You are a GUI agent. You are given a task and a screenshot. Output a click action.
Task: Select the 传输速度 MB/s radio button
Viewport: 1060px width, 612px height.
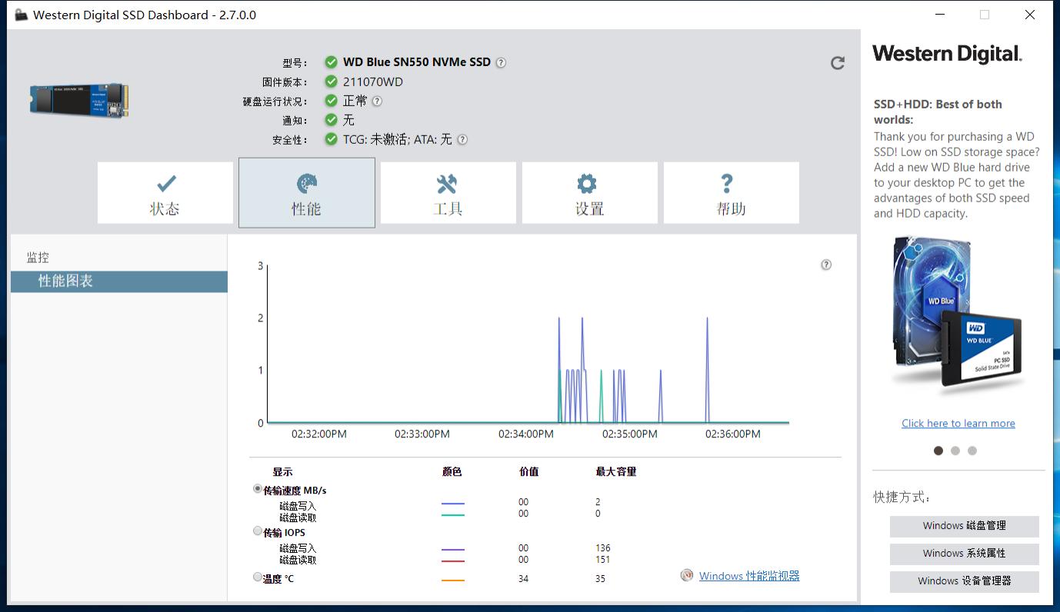pyautogui.click(x=258, y=489)
